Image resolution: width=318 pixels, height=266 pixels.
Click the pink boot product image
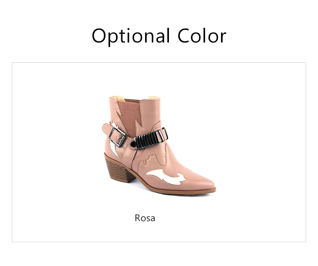(x=159, y=145)
